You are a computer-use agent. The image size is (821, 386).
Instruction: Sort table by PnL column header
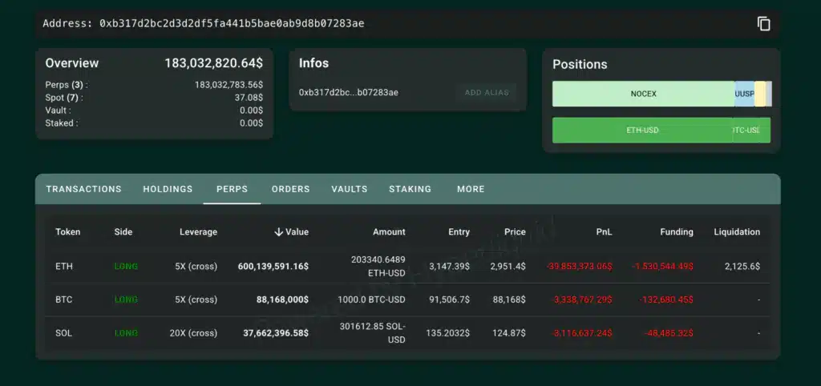point(604,232)
